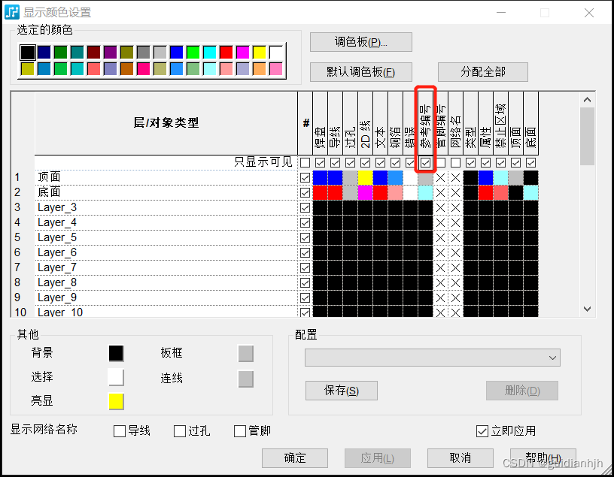Enable 导线 under 显示网络名称

pyautogui.click(x=118, y=430)
